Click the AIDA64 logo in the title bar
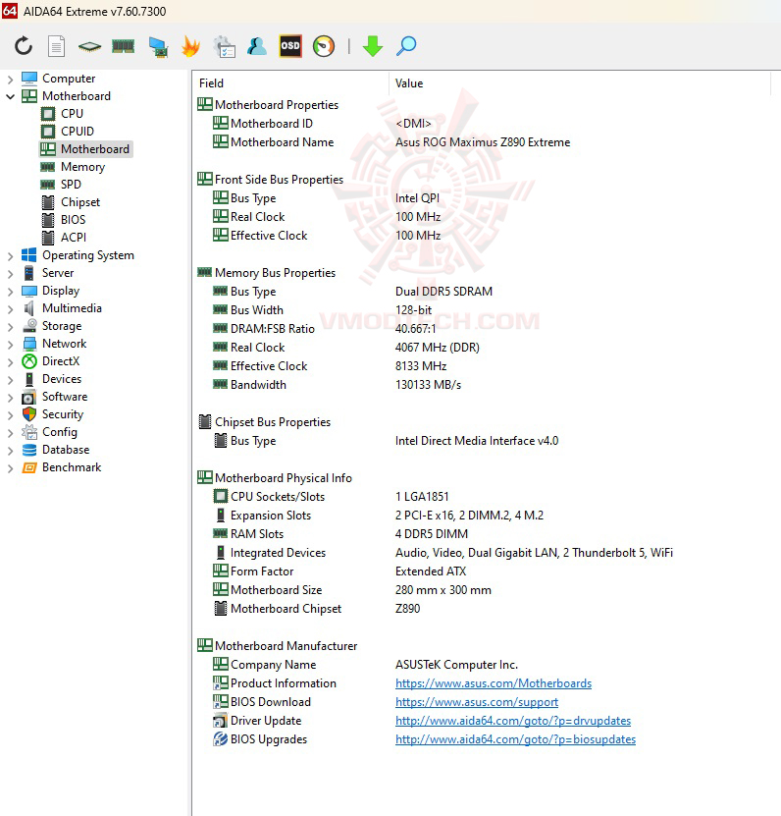Viewport: 781px width, 816px height. [10, 11]
